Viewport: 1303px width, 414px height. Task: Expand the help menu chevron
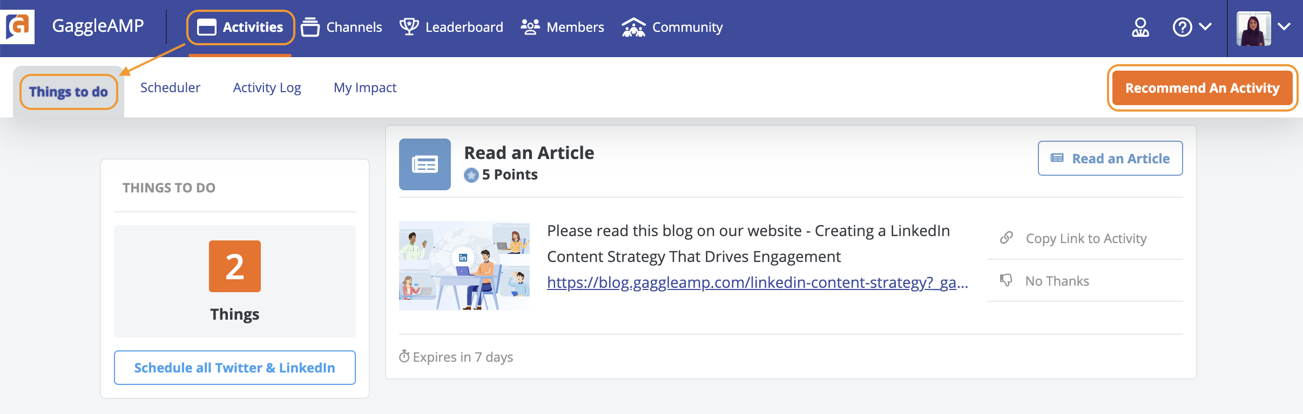coord(1205,26)
